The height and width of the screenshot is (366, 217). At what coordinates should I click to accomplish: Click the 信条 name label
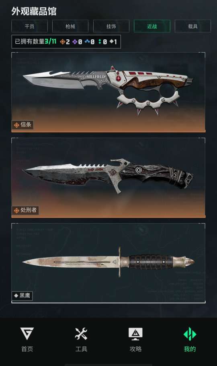[26, 125]
